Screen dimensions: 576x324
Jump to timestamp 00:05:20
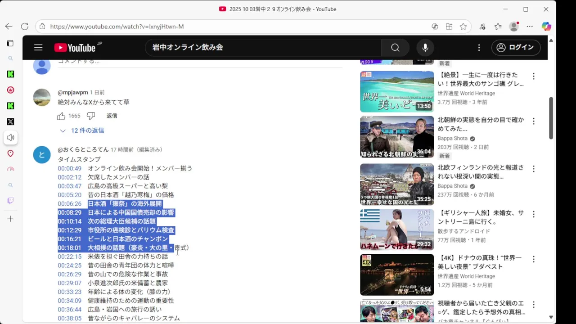[69, 195]
